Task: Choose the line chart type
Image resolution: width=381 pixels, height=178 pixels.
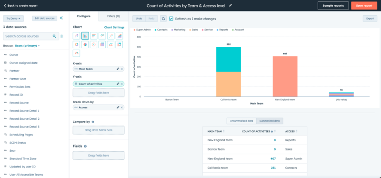Action: (102, 36)
